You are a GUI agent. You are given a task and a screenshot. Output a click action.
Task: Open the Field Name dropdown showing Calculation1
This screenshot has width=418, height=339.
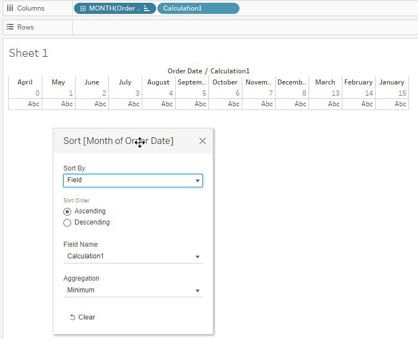point(133,256)
